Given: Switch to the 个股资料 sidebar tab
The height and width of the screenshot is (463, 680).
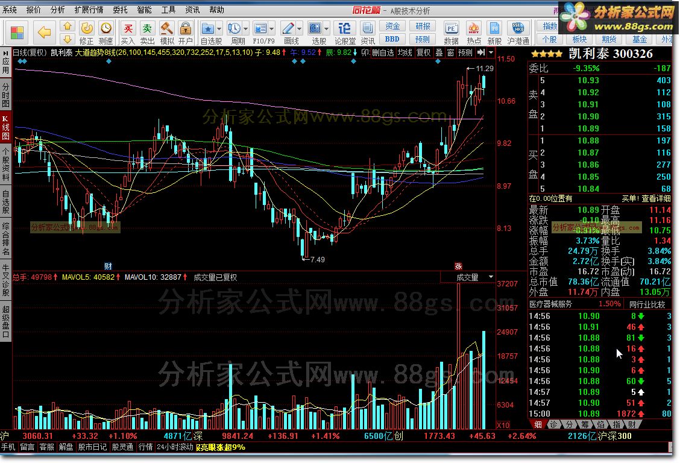Looking at the screenshot, I should tap(5, 165).
